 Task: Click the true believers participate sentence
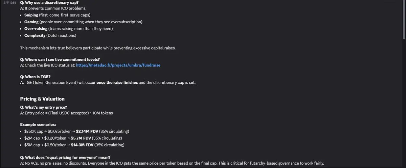coord(98,48)
